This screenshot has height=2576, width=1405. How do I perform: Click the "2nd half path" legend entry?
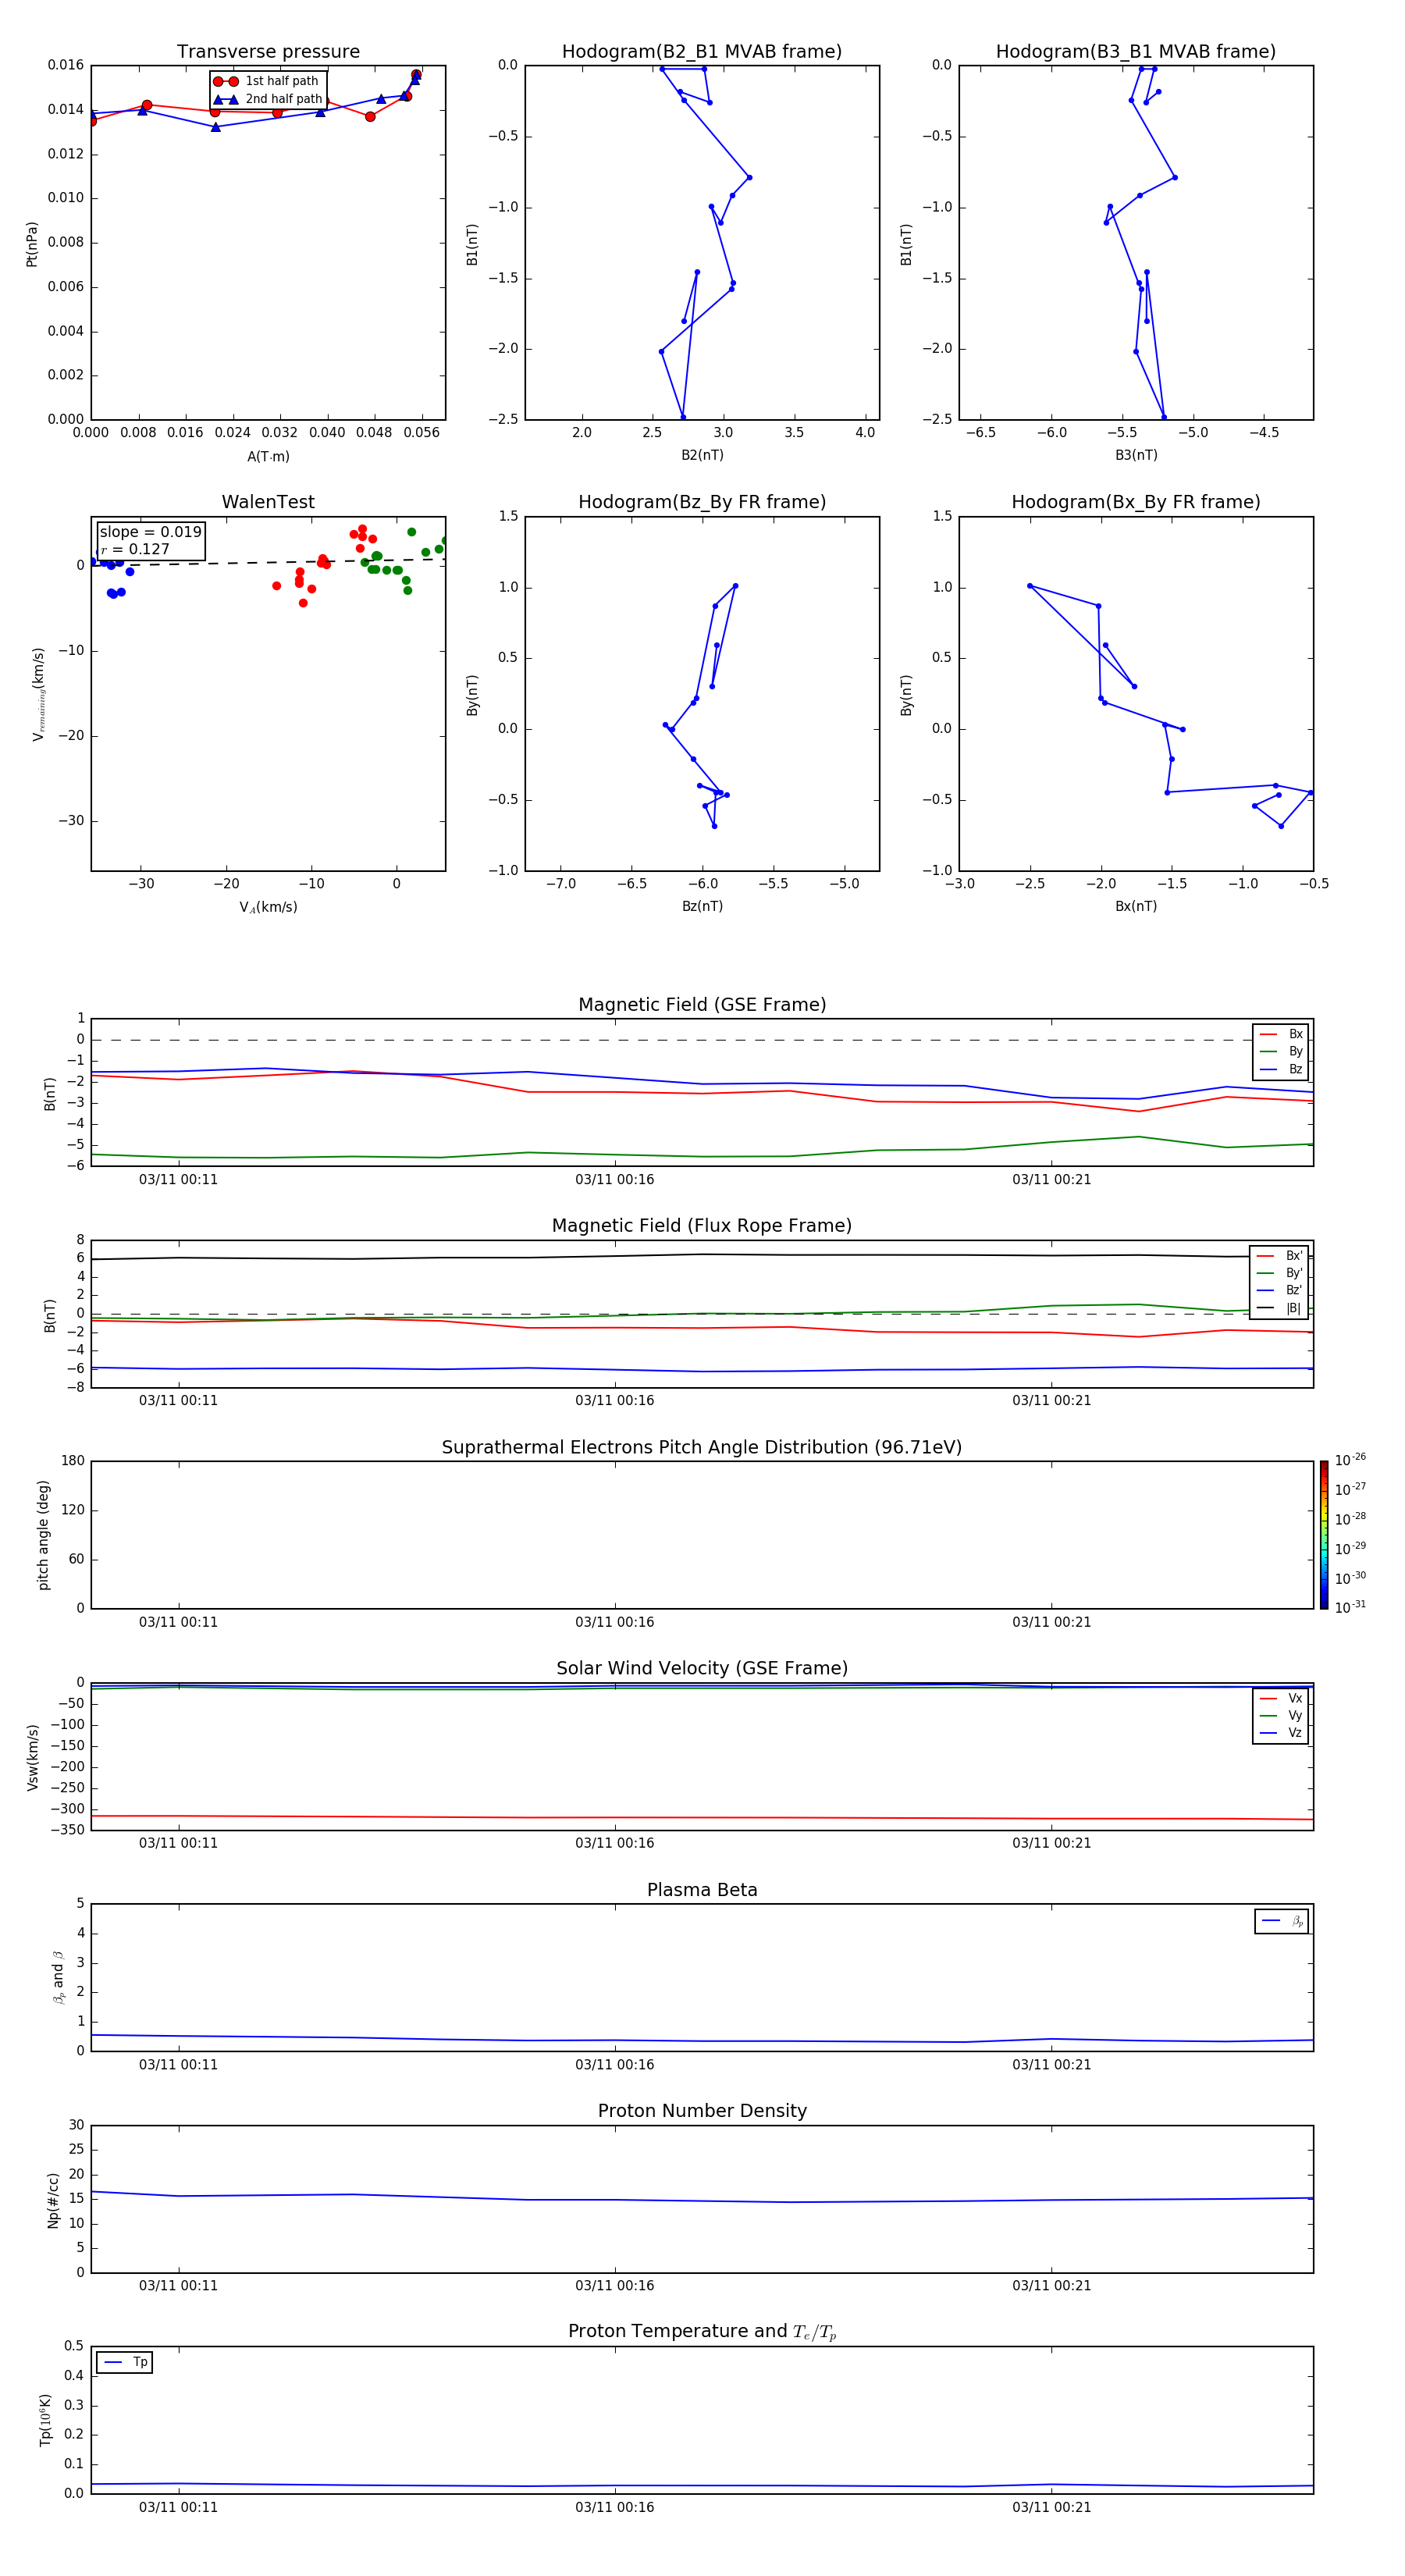[x=268, y=99]
